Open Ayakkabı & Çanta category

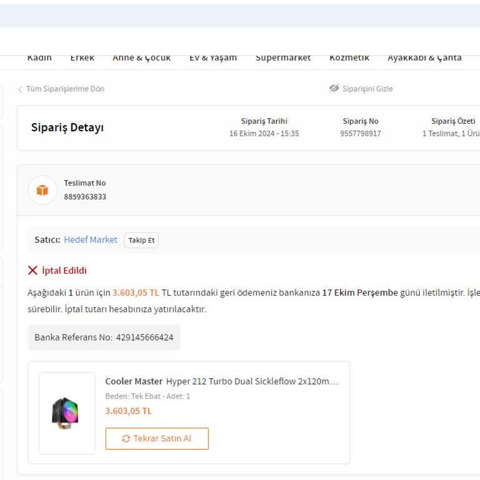click(x=424, y=58)
